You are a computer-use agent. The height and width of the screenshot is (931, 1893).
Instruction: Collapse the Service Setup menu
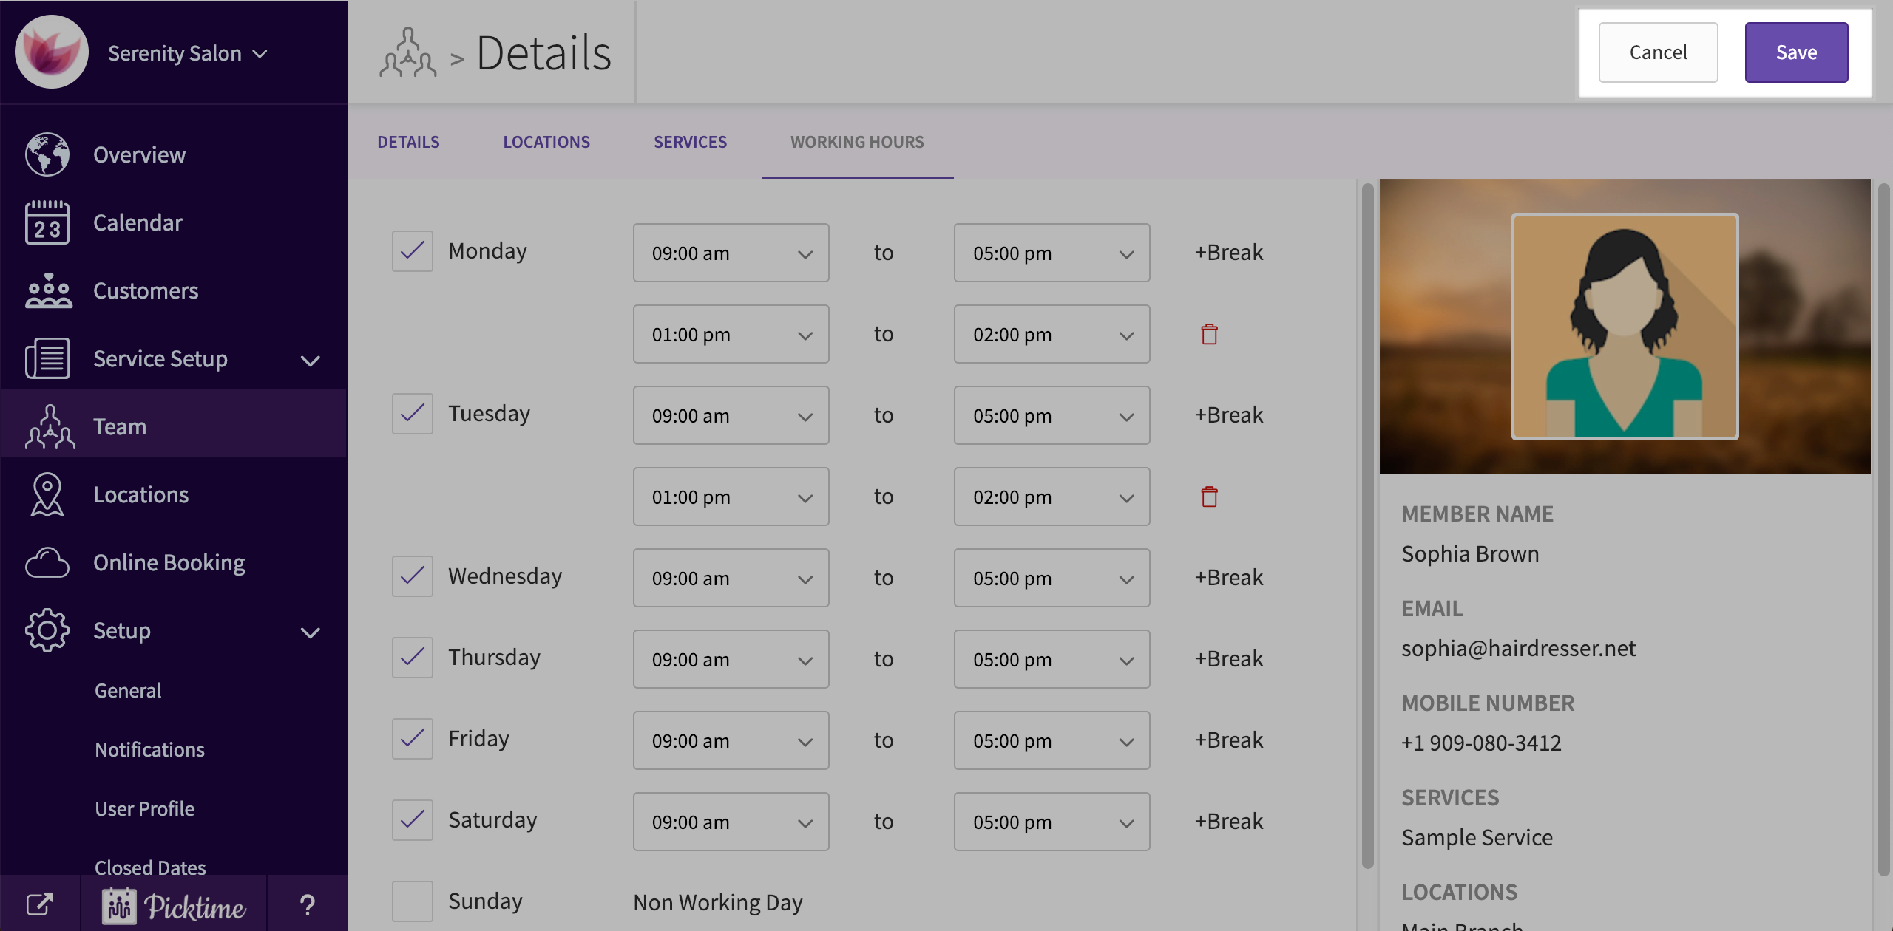[x=311, y=361]
